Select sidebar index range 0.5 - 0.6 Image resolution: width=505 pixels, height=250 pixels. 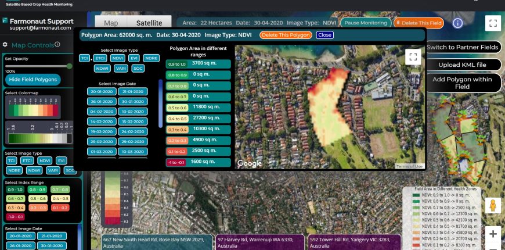[38, 199]
